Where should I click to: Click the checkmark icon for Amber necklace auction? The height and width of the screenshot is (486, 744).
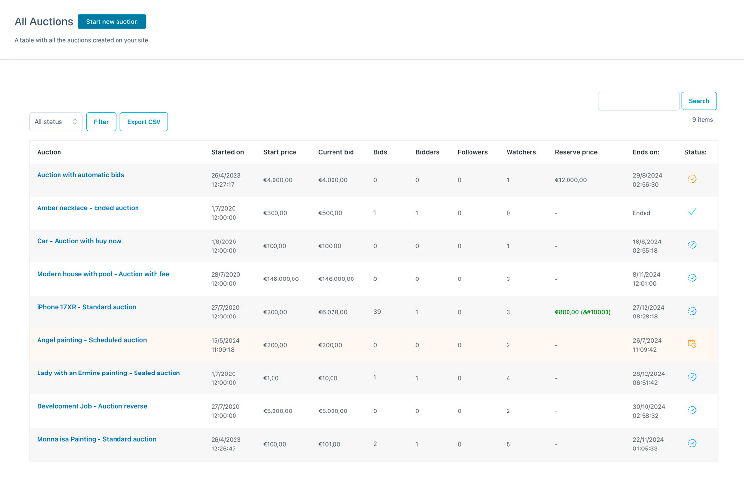pos(692,212)
